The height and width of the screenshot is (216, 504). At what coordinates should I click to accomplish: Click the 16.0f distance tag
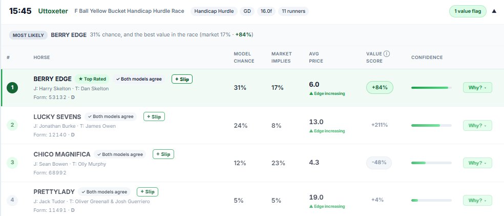click(266, 11)
